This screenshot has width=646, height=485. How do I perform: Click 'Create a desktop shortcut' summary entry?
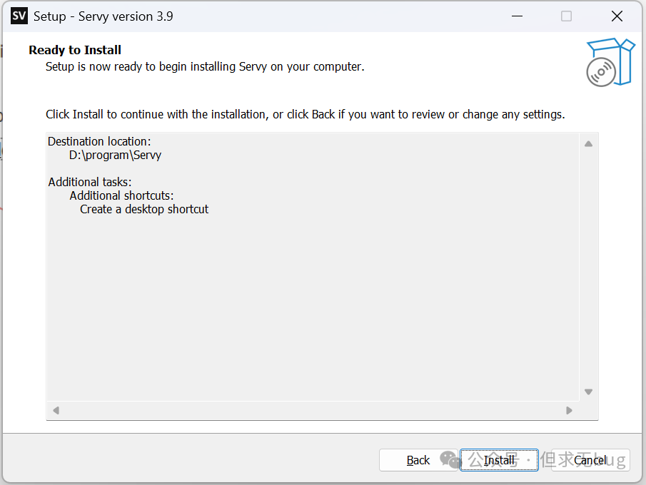(144, 209)
